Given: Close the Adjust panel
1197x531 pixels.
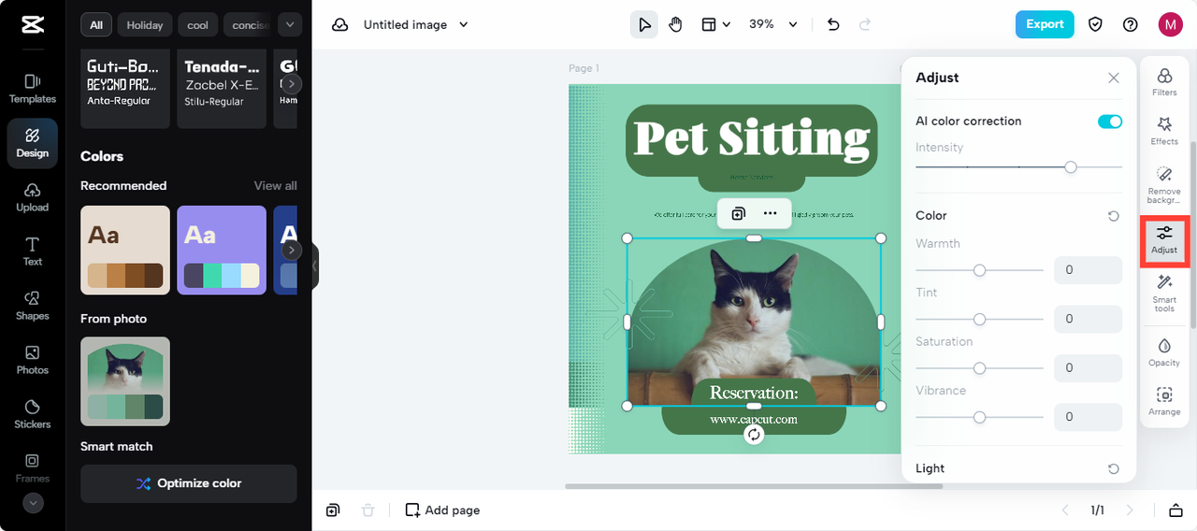Looking at the screenshot, I should [x=1114, y=78].
